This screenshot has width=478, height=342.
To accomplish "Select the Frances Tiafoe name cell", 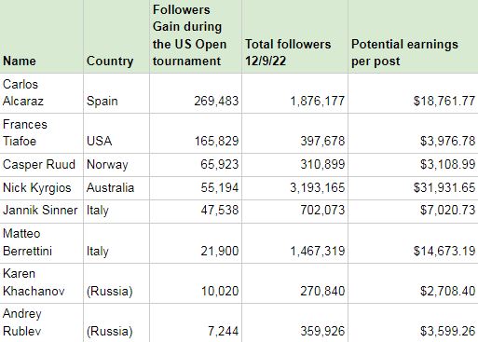I will pyautogui.click(x=41, y=133).
